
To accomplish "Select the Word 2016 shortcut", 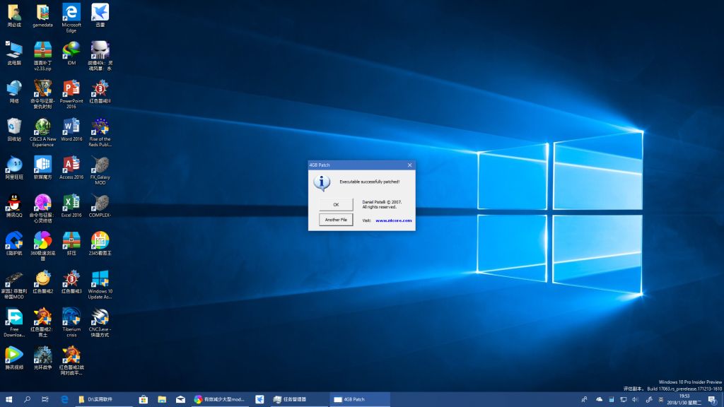I will (71, 129).
